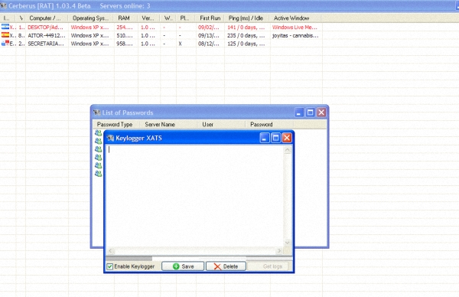Select the second password entry users icon

click(98, 141)
